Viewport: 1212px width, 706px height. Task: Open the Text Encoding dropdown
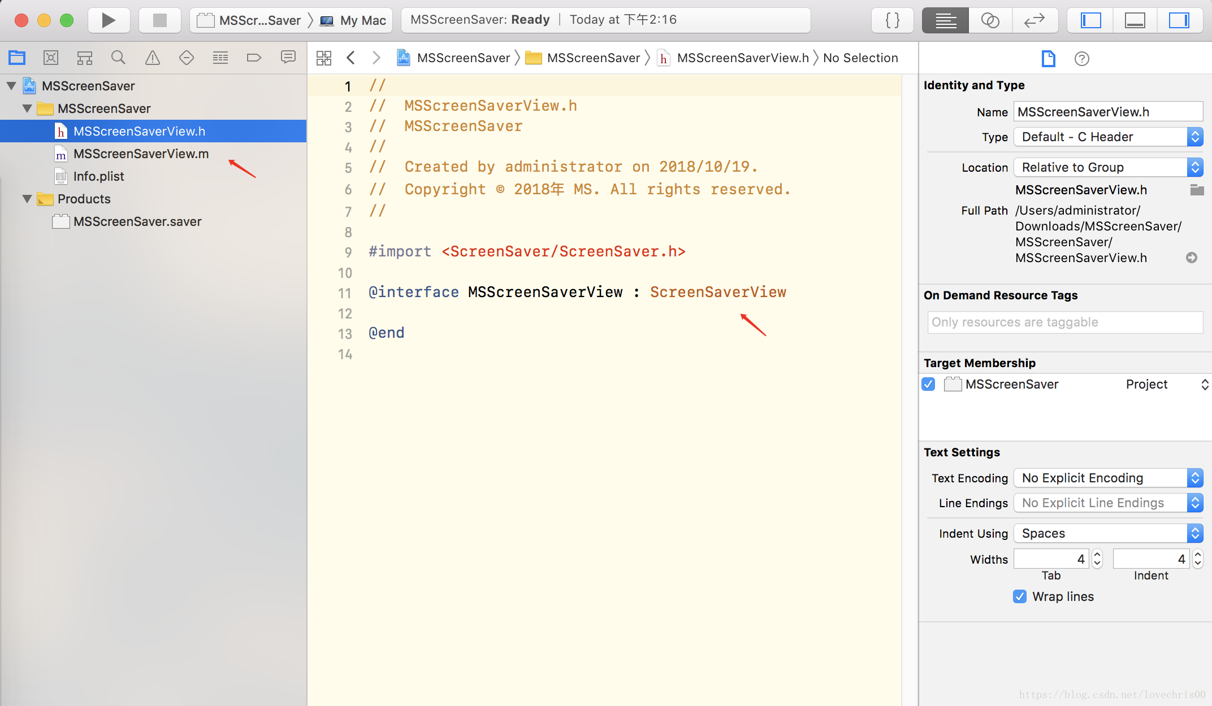pos(1108,478)
